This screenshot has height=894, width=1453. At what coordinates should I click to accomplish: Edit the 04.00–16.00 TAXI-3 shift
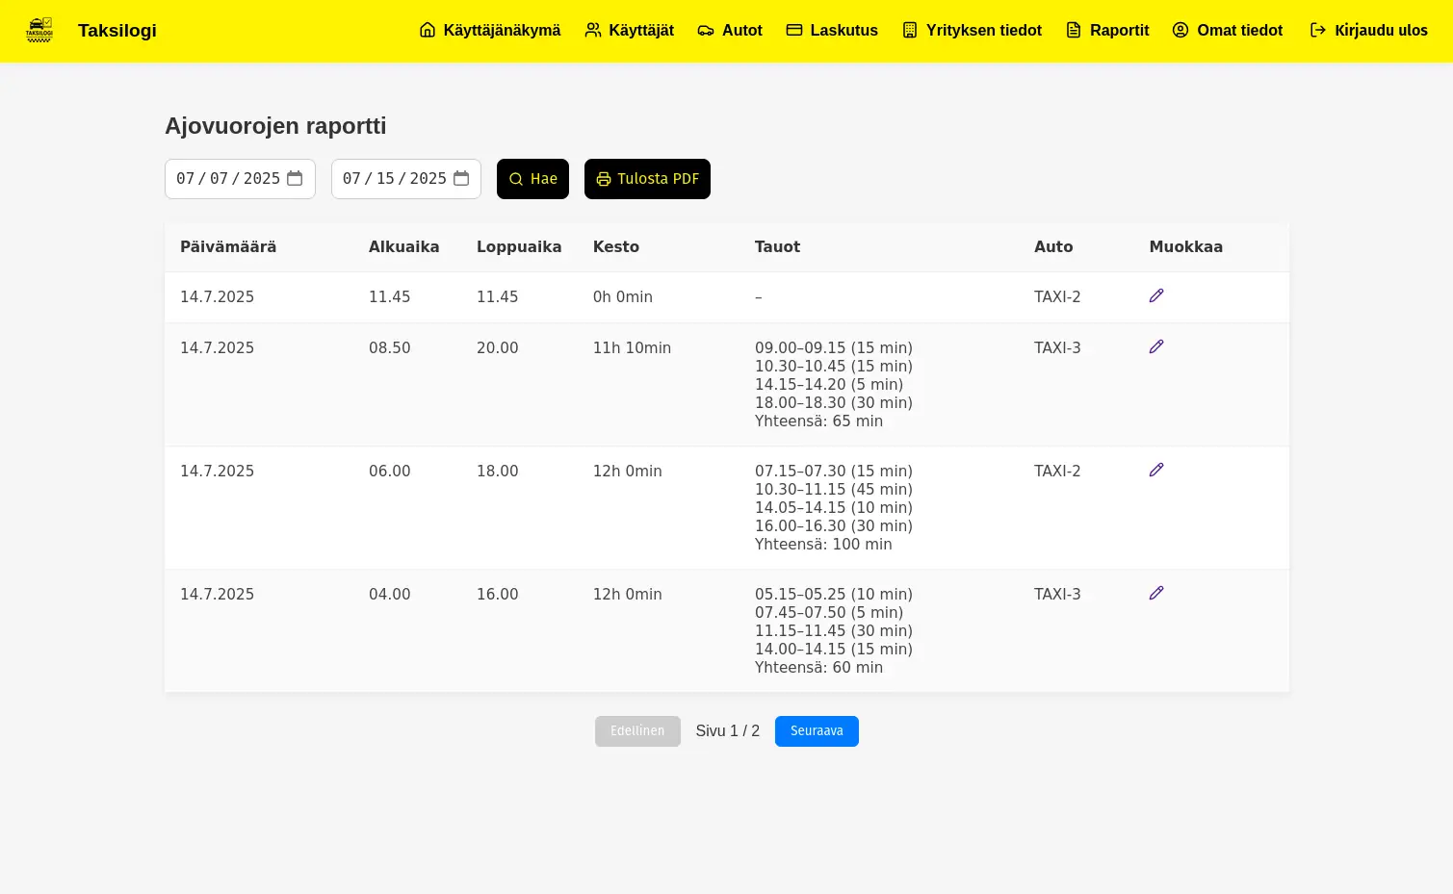(x=1156, y=593)
